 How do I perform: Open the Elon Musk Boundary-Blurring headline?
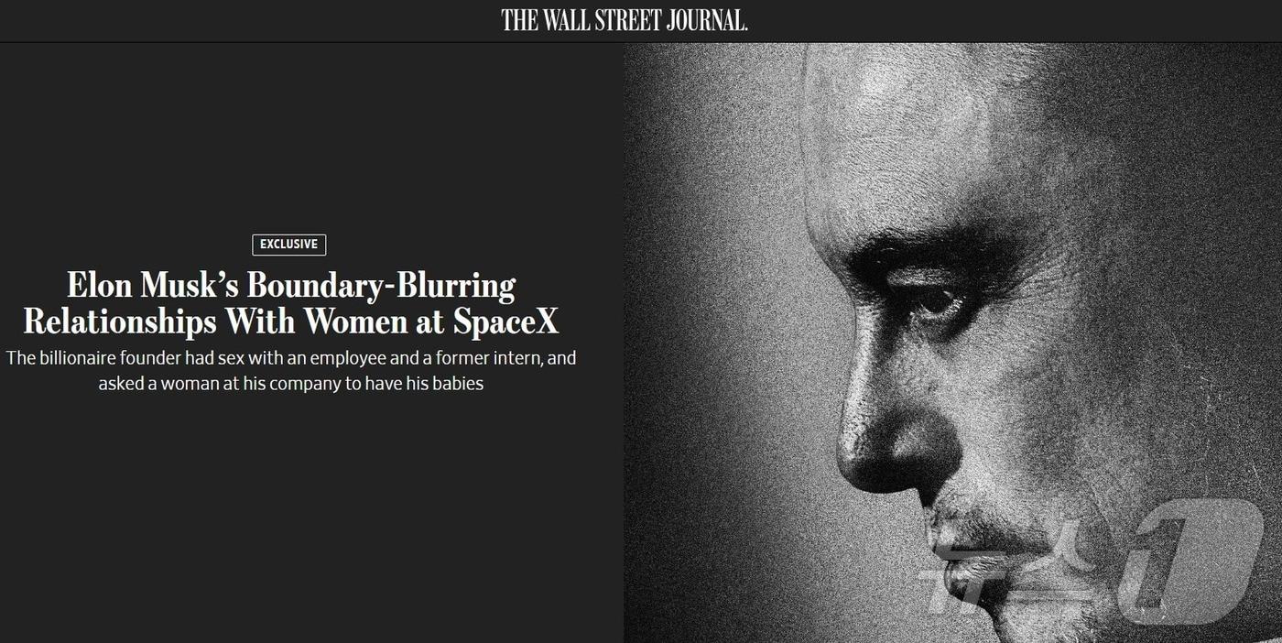coord(290,303)
